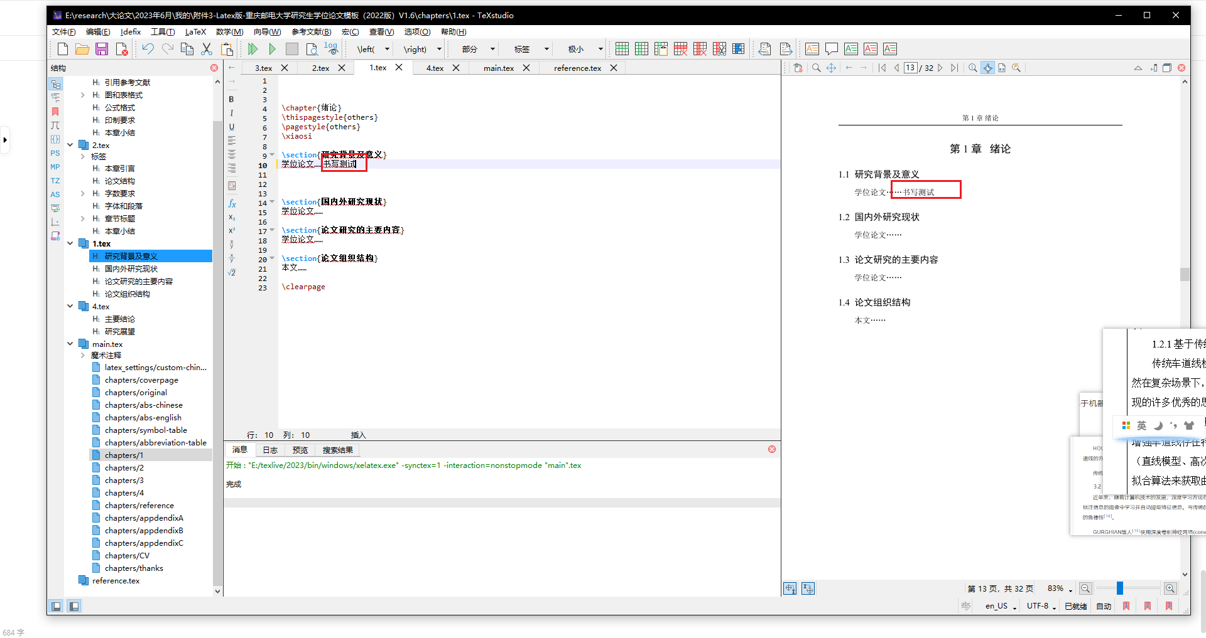Open the 部分 sectioning dropdown
Screen dimensions: 1206x638
(x=492, y=49)
